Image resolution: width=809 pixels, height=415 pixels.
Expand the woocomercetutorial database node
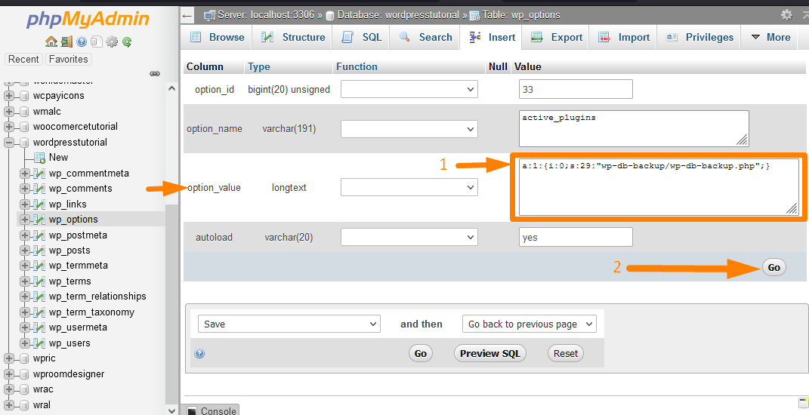point(9,126)
